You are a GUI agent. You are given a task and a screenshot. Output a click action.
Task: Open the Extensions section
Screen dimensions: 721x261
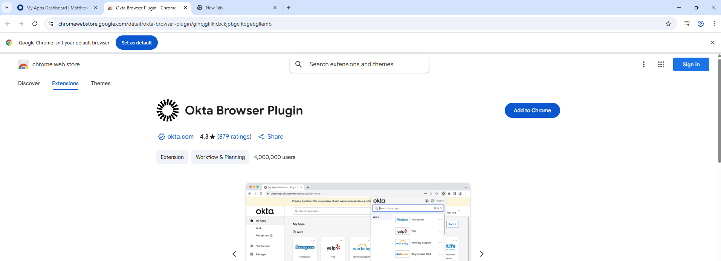coord(65,83)
